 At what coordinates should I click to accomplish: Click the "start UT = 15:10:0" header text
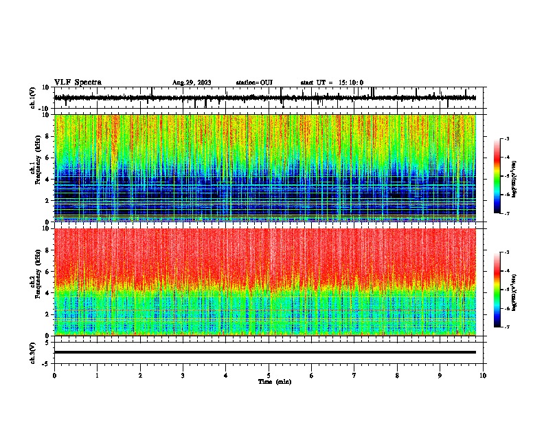[x=332, y=83]
